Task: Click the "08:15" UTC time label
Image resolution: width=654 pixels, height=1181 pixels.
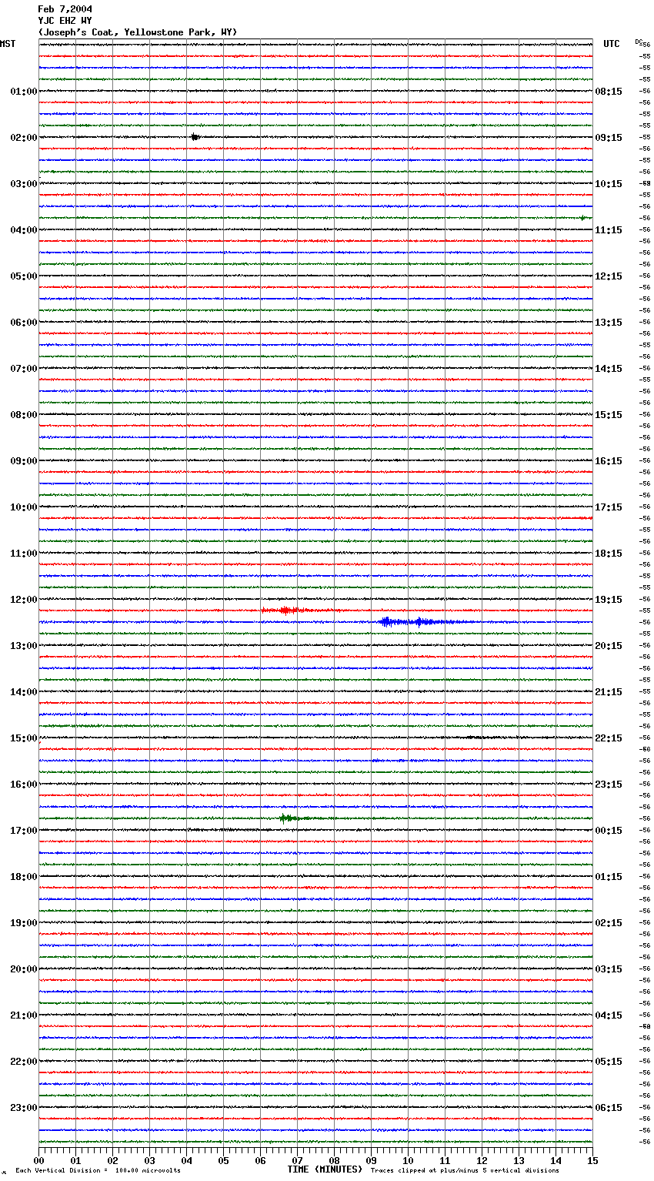Action: click(609, 92)
